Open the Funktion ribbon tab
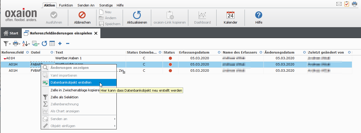This screenshot has width=361, height=133. coord(66,5)
